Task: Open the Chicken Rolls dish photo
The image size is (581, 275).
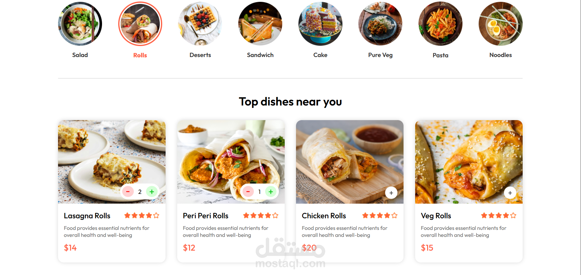Action: tap(350, 162)
